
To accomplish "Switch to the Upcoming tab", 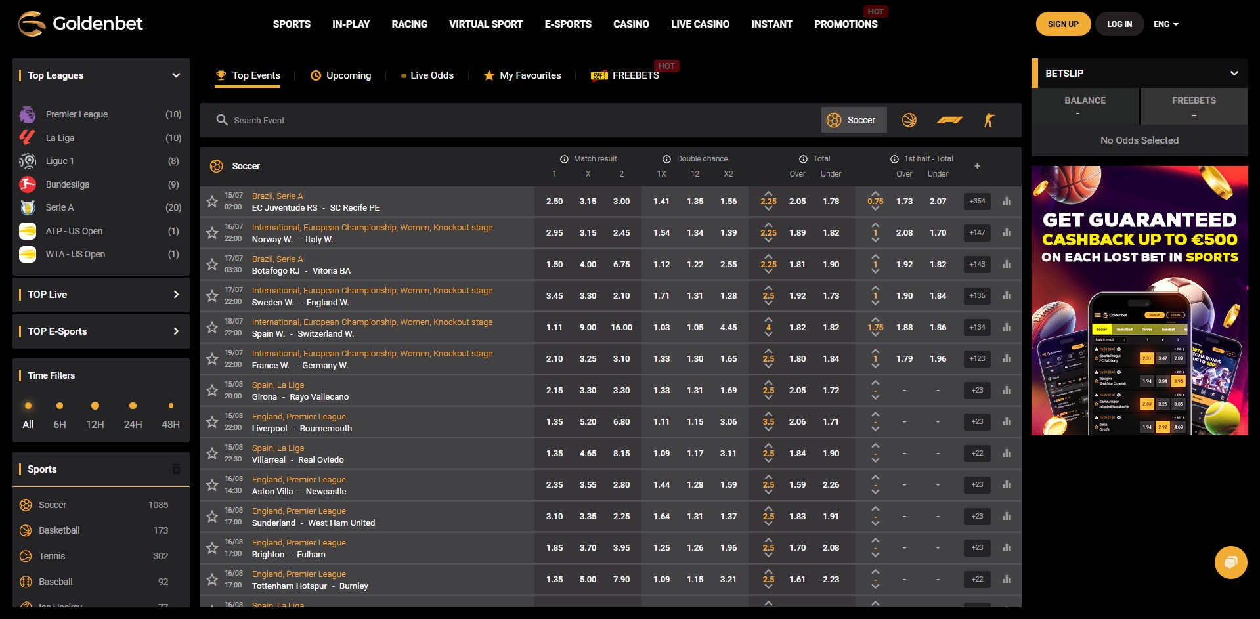I will pos(341,75).
